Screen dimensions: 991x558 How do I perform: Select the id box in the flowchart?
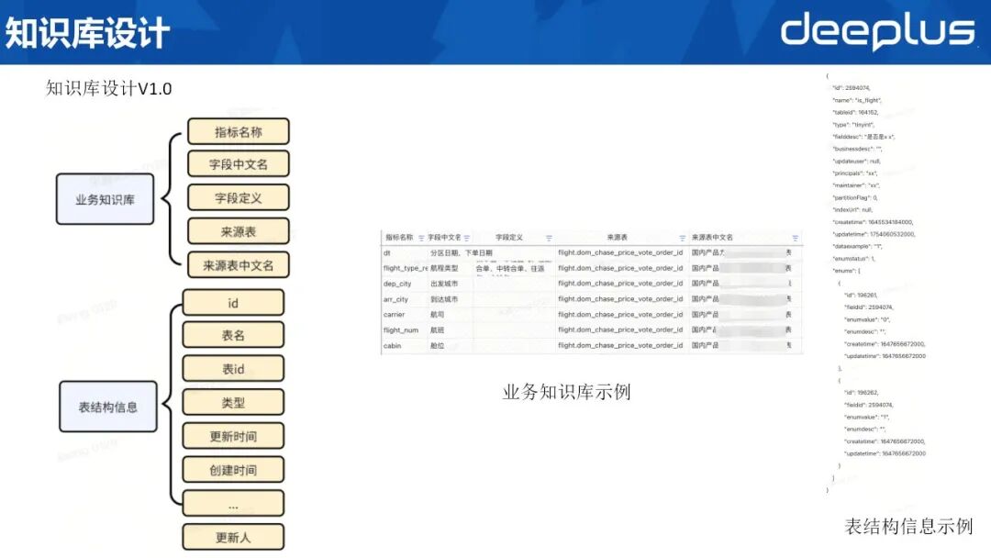(x=234, y=302)
